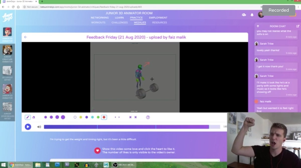Viewport: 301px width, 168px height.
Task: Pick the white drawing color
Action: [75, 117]
